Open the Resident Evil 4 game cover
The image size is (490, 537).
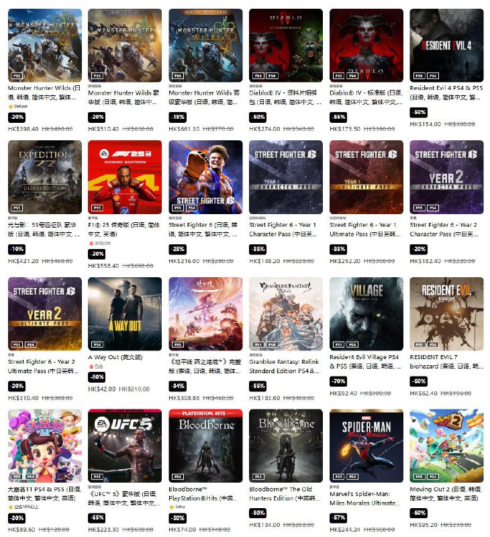[x=446, y=45]
